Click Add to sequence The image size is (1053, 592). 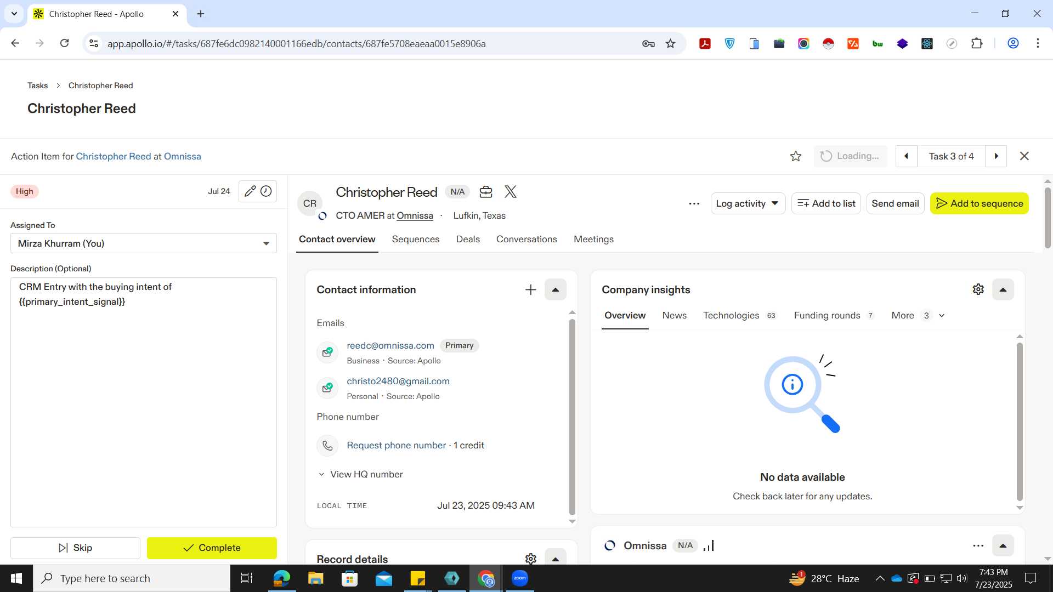click(x=979, y=203)
